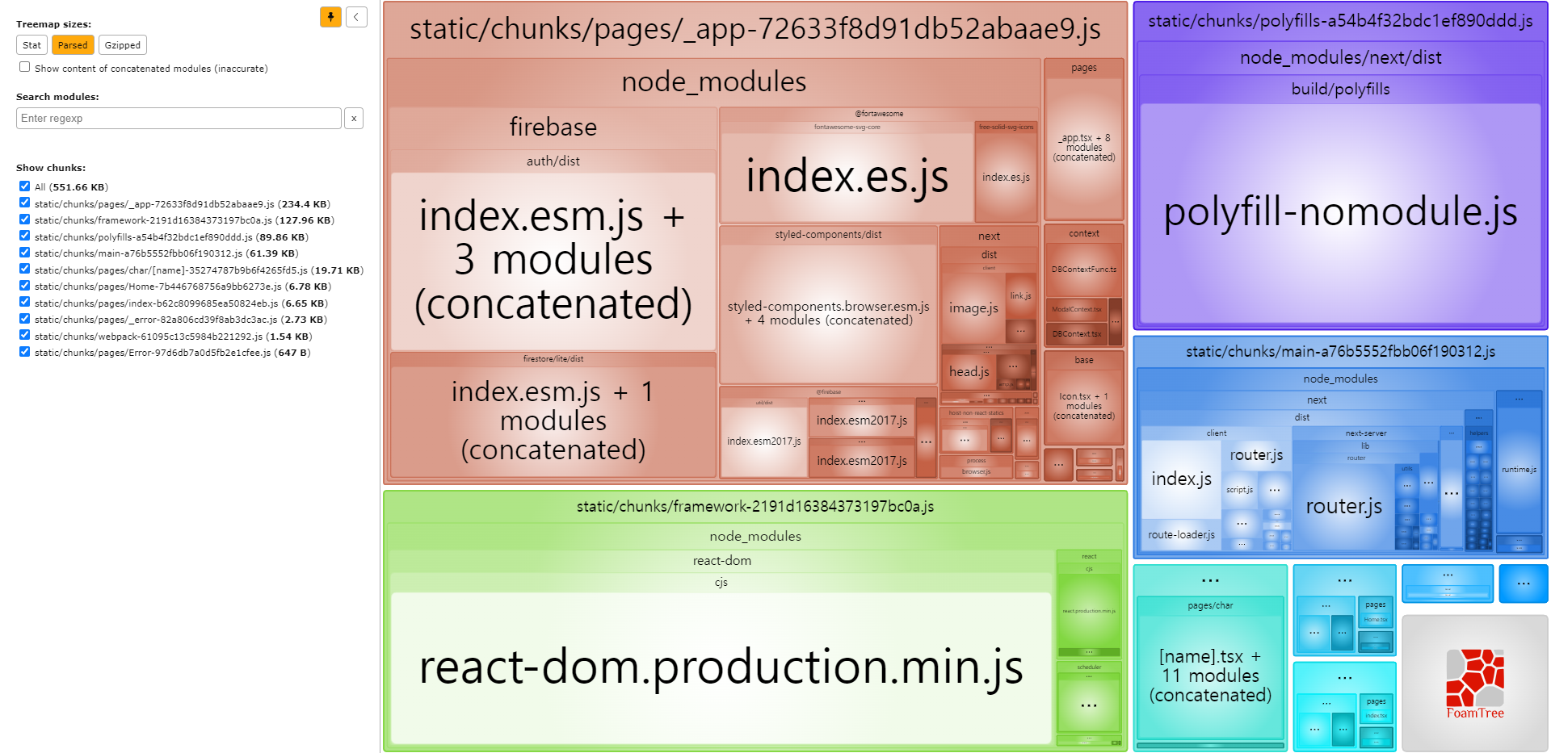The image size is (1551, 753).
Task: Uncheck char/[name] chunk checkbox
Action: tap(24, 270)
